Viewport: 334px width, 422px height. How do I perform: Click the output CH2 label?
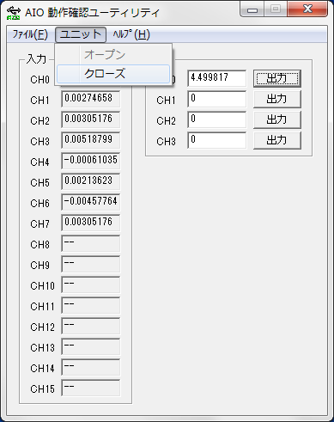[x=166, y=121]
